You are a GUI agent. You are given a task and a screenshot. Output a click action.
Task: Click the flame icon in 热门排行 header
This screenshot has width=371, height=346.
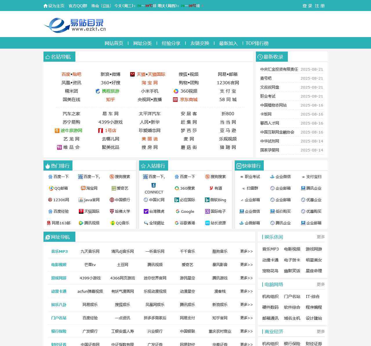(48, 166)
